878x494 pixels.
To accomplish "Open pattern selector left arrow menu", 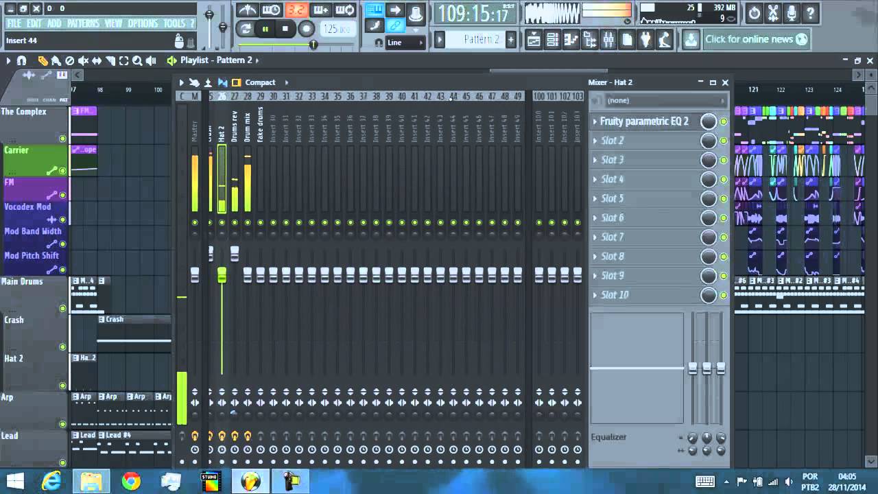I will pos(440,40).
